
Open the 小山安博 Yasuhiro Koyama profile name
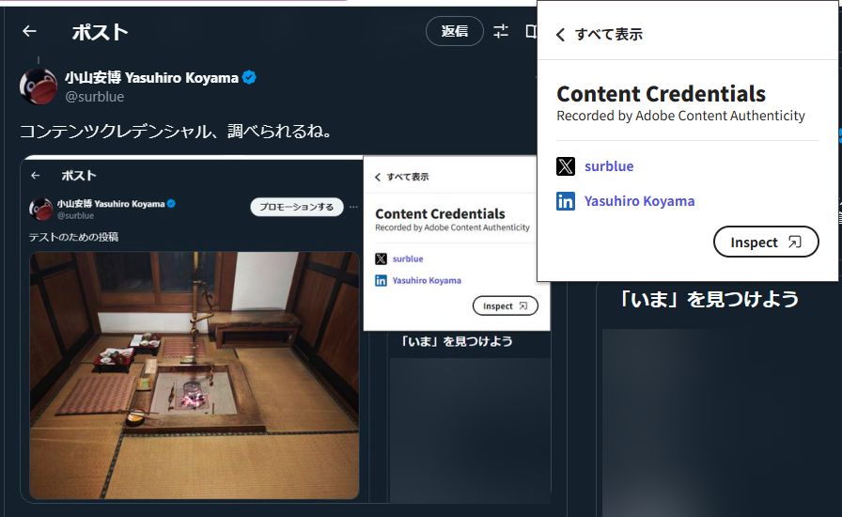click(151, 78)
